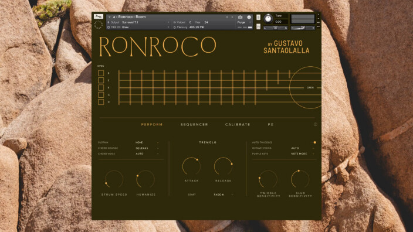Screen dimensions: 413x232
Task: Collapse instrument with arrow before a - Ronroco - Room
Action: click(x=109, y=17)
